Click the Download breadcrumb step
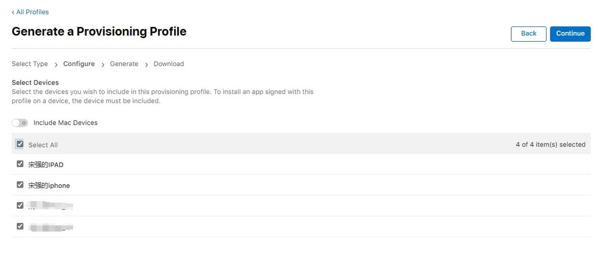607x261 pixels. [x=169, y=64]
